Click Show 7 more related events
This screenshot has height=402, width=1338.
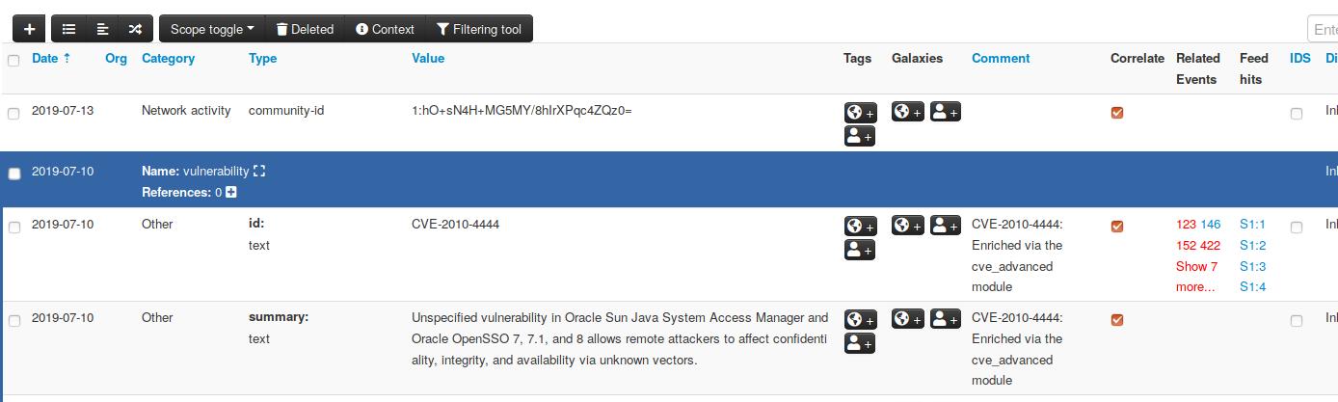pos(1196,277)
